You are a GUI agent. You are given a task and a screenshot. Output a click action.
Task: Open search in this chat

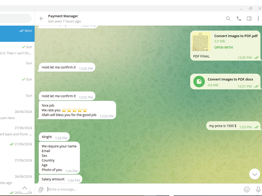[x=228, y=19]
